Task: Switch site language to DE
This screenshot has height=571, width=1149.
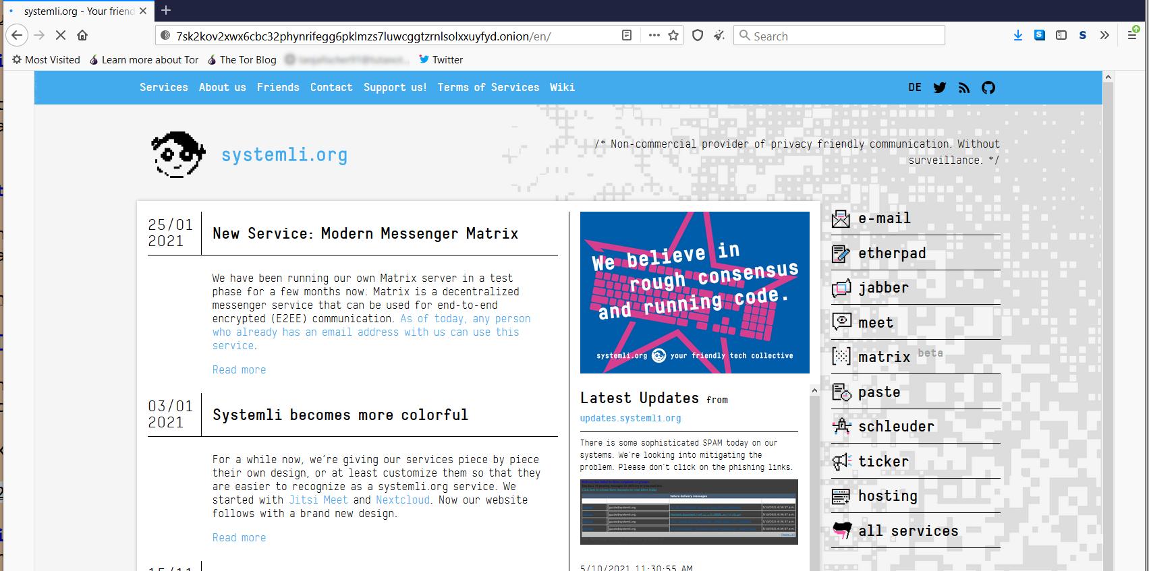Action: point(915,87)
